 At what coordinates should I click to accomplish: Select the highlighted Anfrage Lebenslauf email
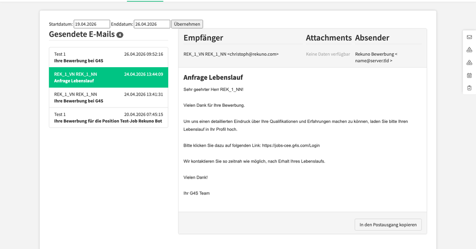click(x=108, y=77)
